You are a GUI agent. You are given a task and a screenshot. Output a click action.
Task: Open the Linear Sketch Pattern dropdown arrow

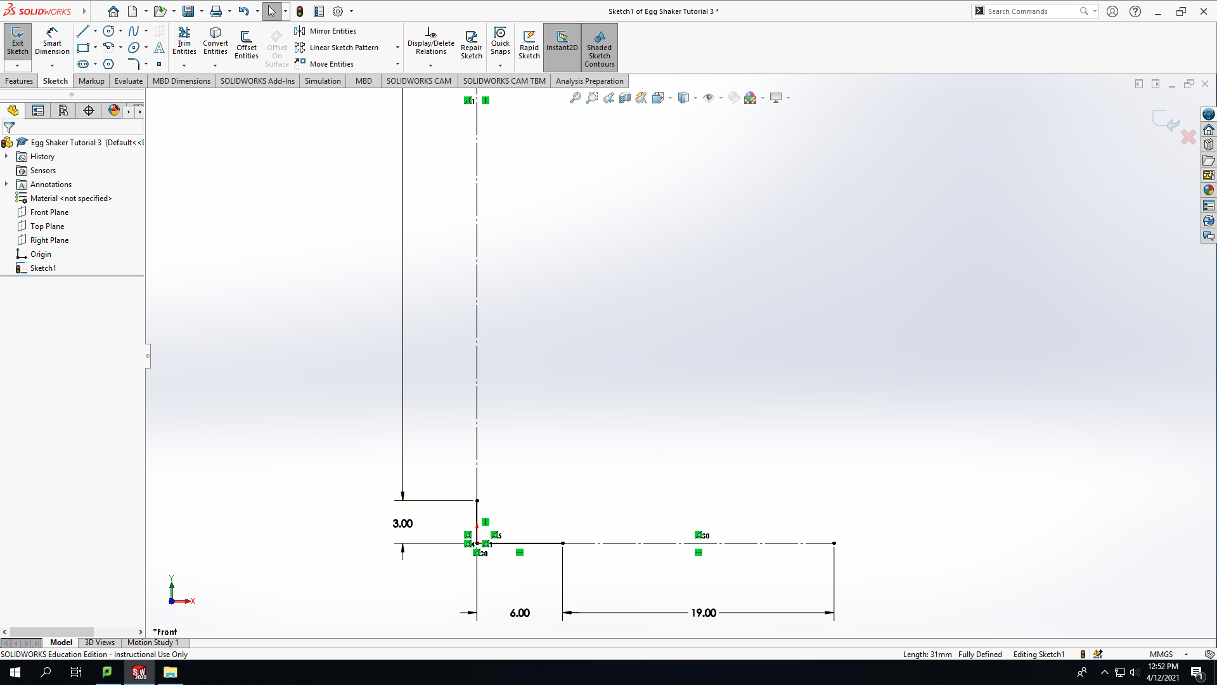[x=397, y=48]
